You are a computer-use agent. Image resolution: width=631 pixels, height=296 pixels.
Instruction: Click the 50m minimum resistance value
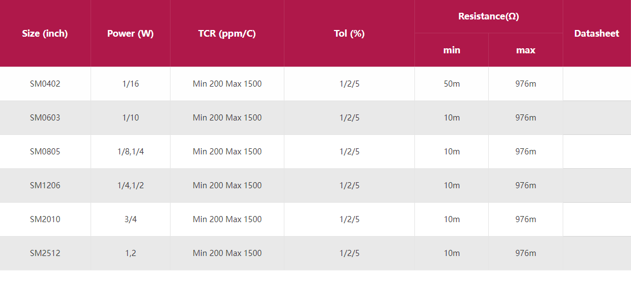(452, 84)
